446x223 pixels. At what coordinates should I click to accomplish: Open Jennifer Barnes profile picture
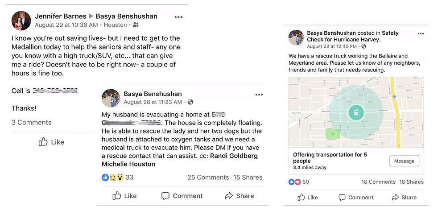[21, 21]
